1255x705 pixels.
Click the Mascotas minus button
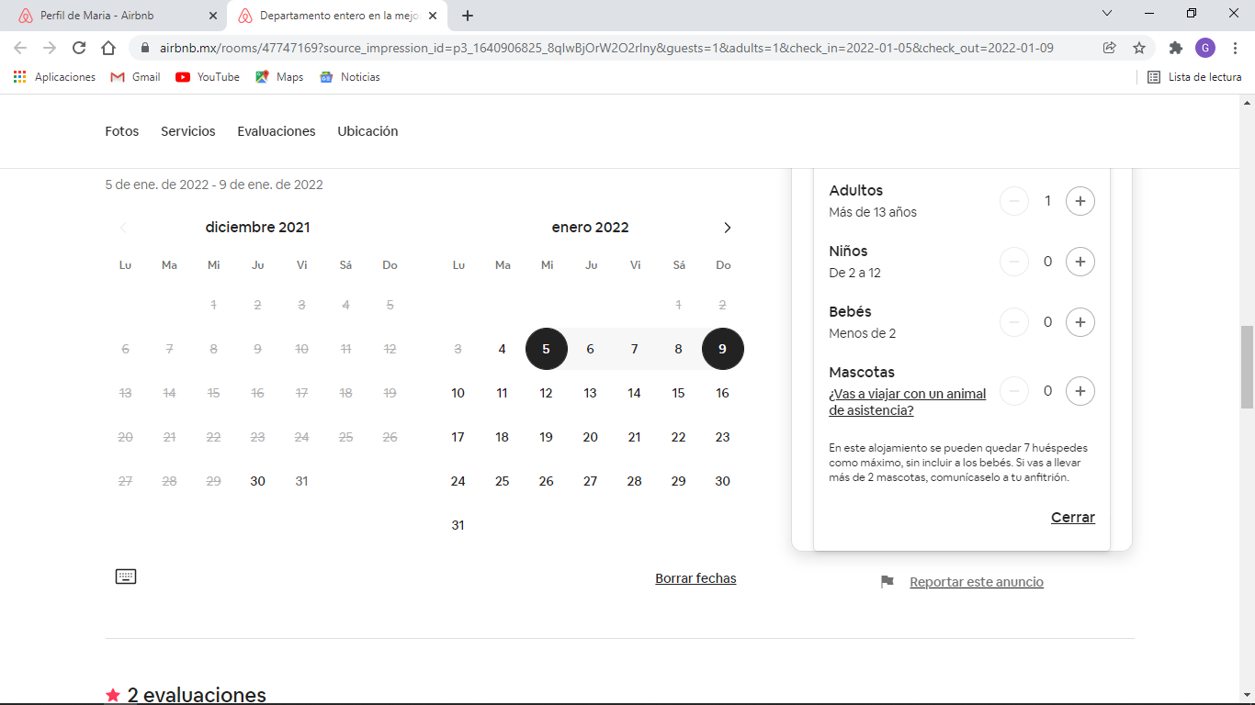(1014, 391)
